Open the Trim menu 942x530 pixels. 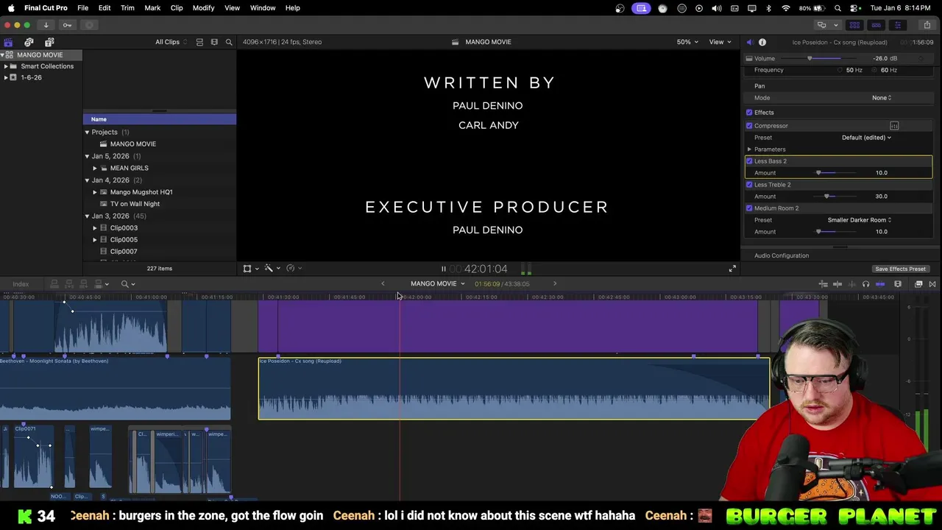coord(127,8)
